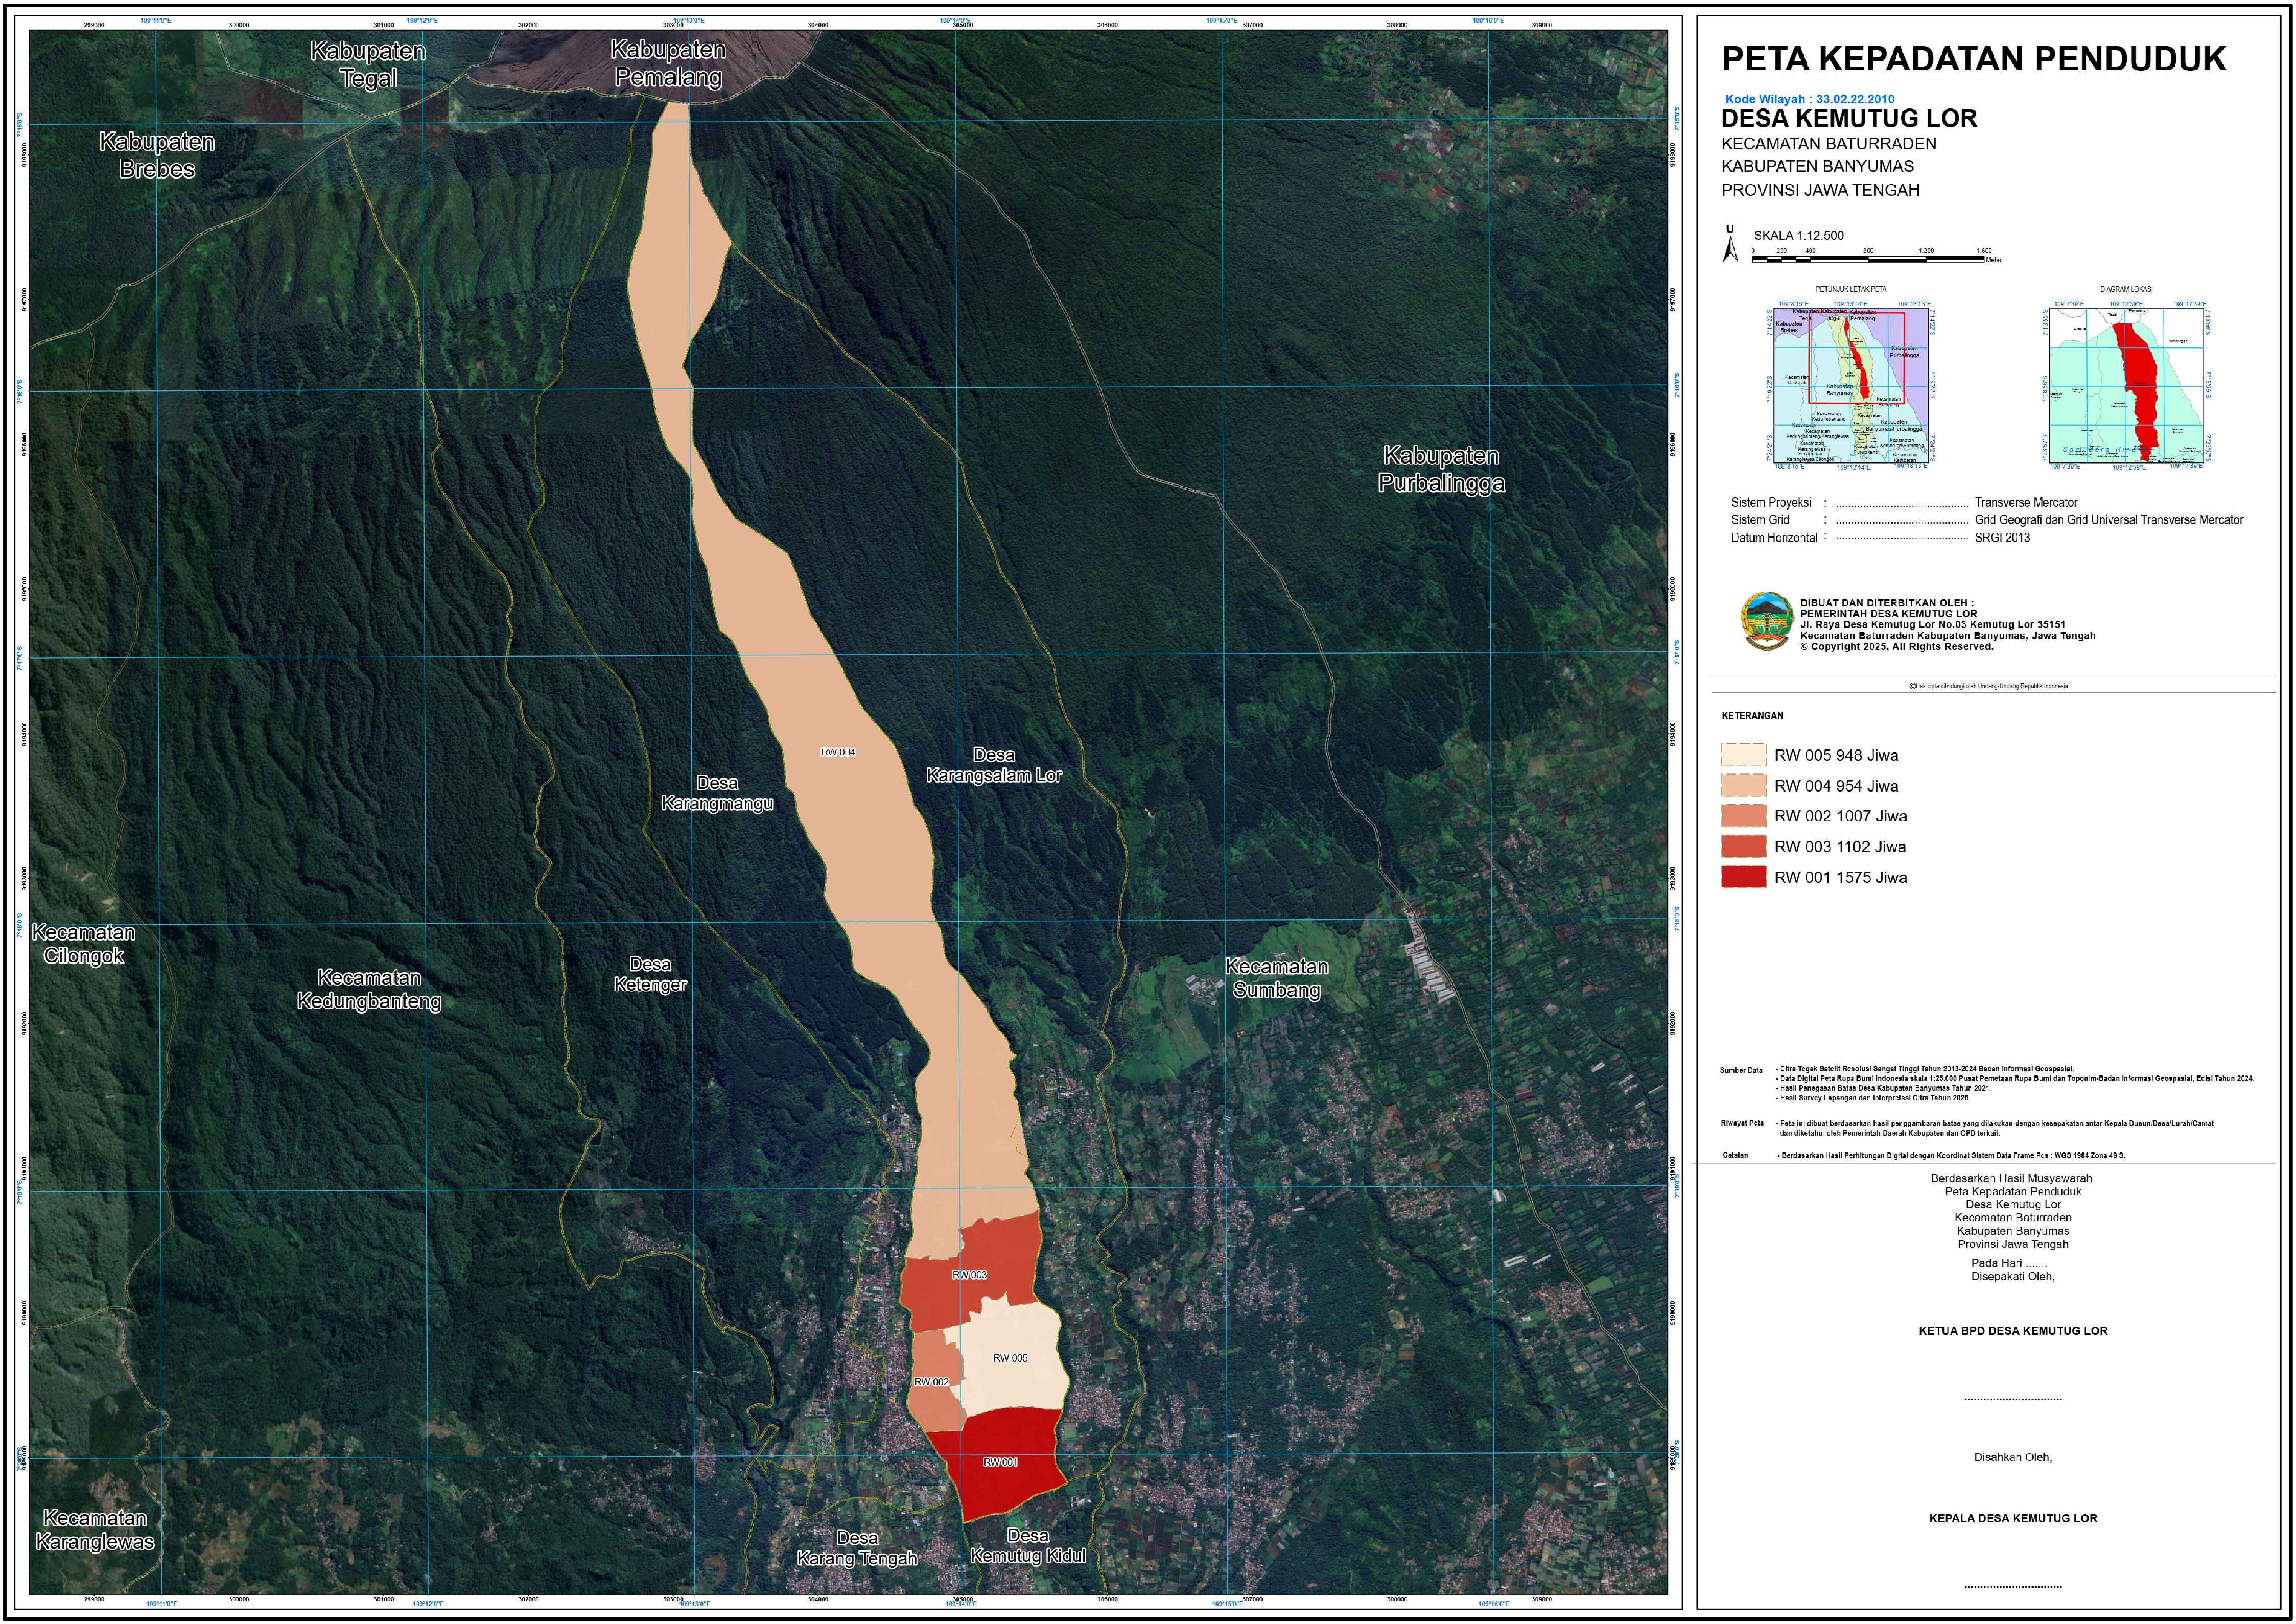Click the RW 001 region on map

click(x=1000, y=1462)
